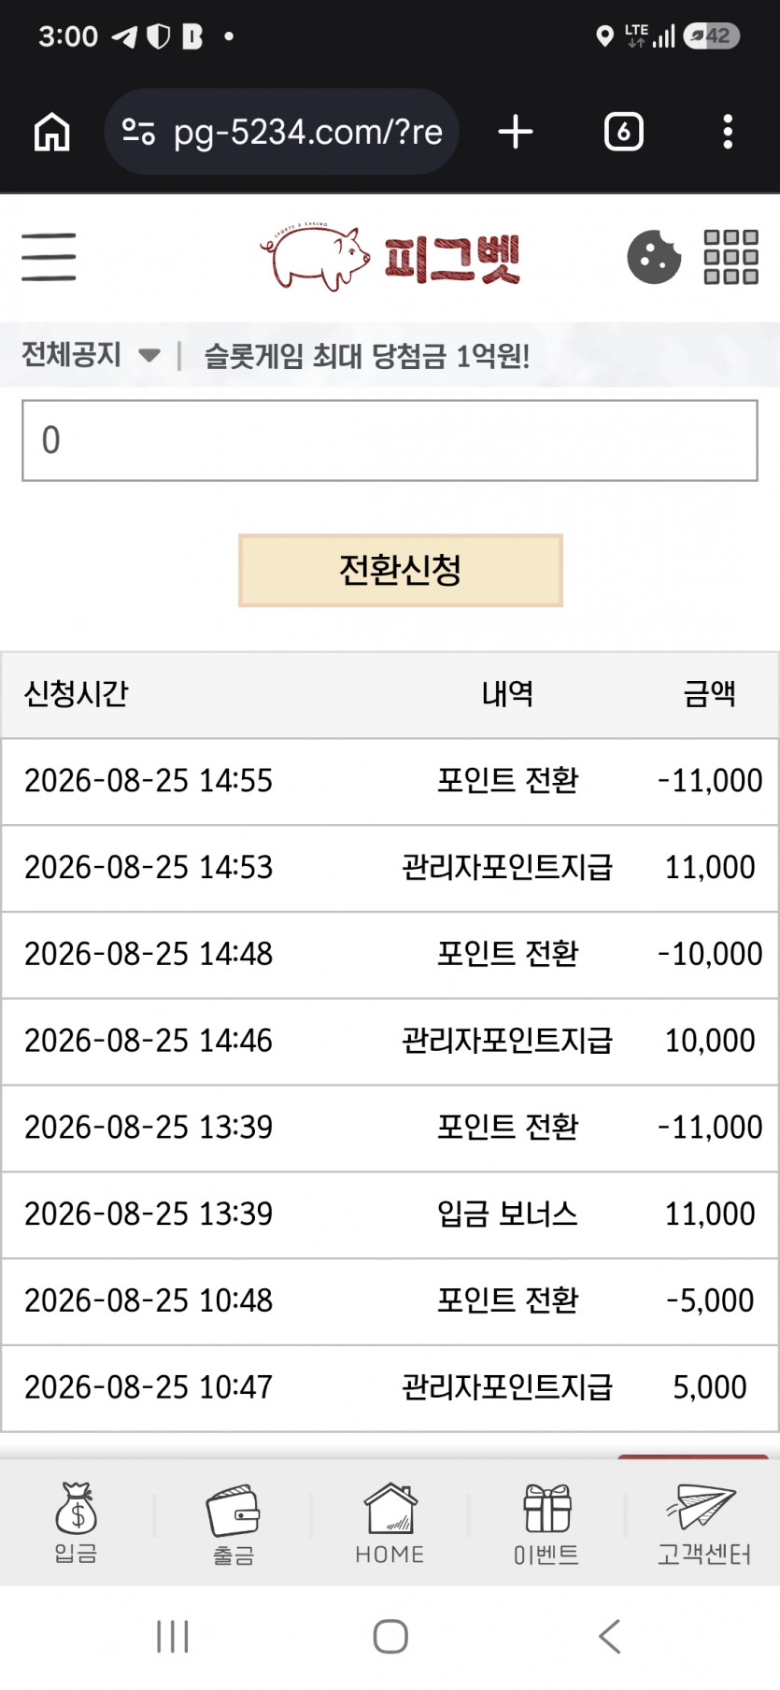Open the slot game notice text
Image resolution: width=780 pixels, height=1690 pixels.
(367, 355)
